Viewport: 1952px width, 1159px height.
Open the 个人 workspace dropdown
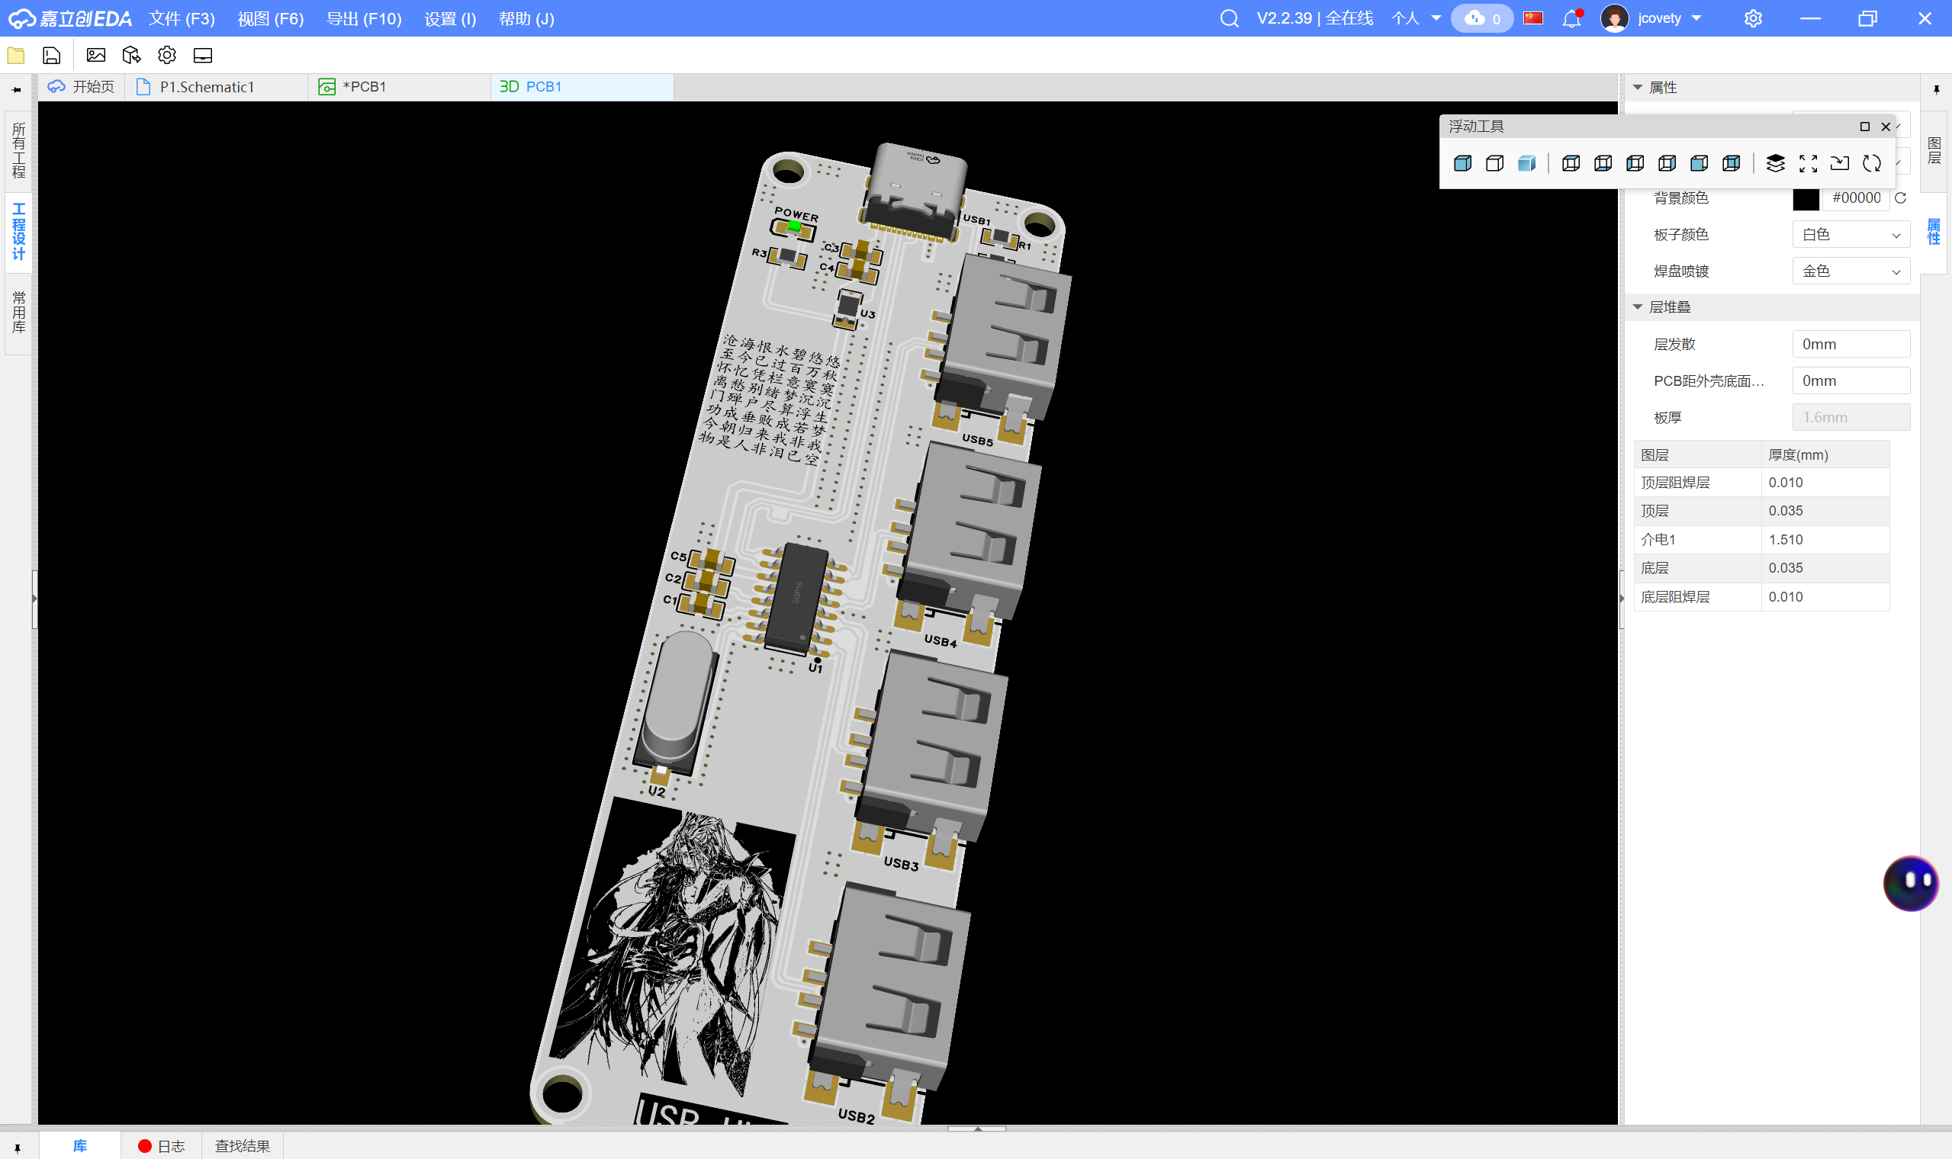(x=1417, y=18)
